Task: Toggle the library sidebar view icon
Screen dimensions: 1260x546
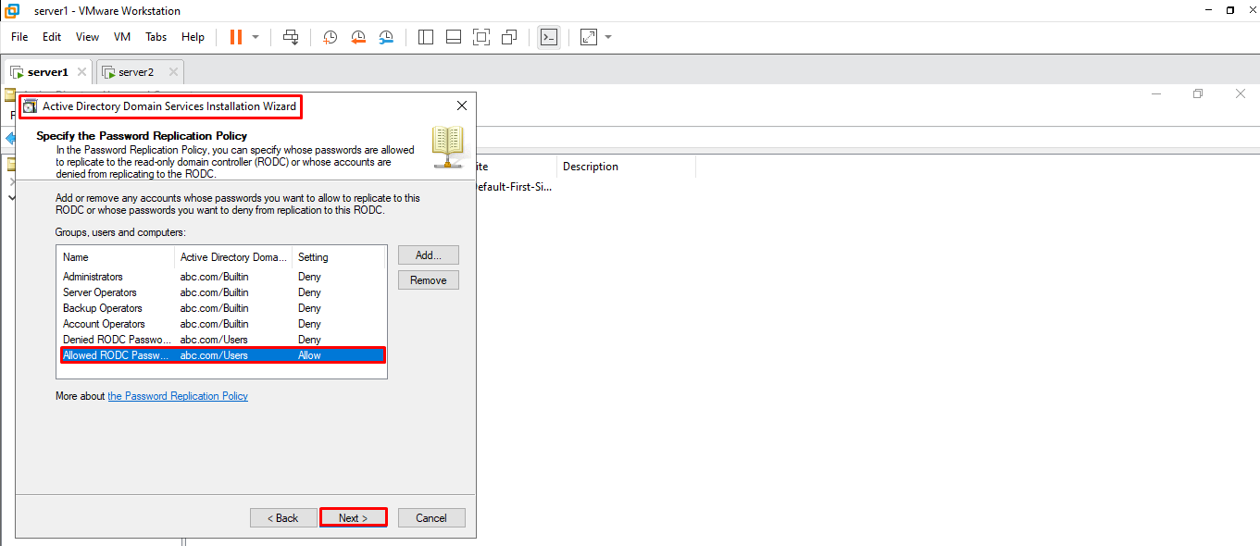Action: click(426, 37)
